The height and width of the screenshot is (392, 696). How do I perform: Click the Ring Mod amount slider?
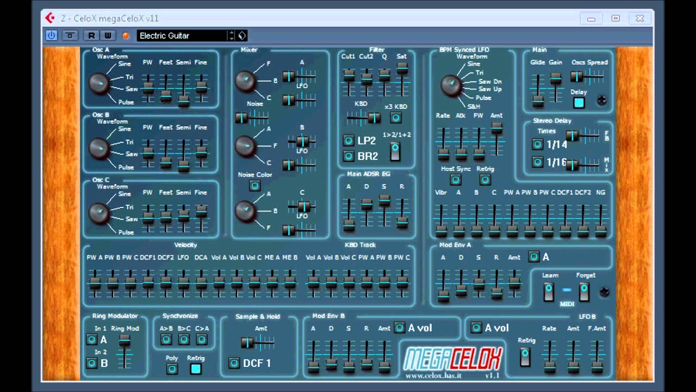125,352
